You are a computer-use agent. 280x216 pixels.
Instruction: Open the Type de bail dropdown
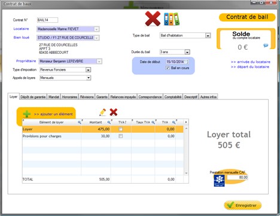coord(208,35)
